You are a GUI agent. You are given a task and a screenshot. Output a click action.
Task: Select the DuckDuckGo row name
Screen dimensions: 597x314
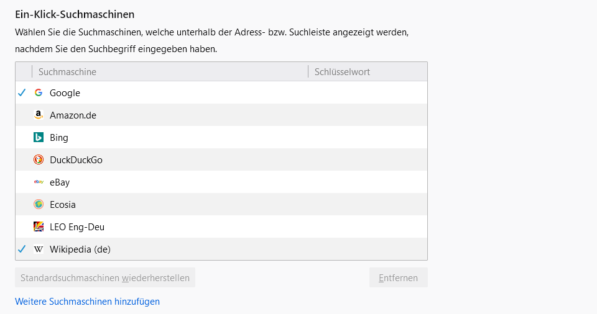pyautogui.click(x=76, y=160)
